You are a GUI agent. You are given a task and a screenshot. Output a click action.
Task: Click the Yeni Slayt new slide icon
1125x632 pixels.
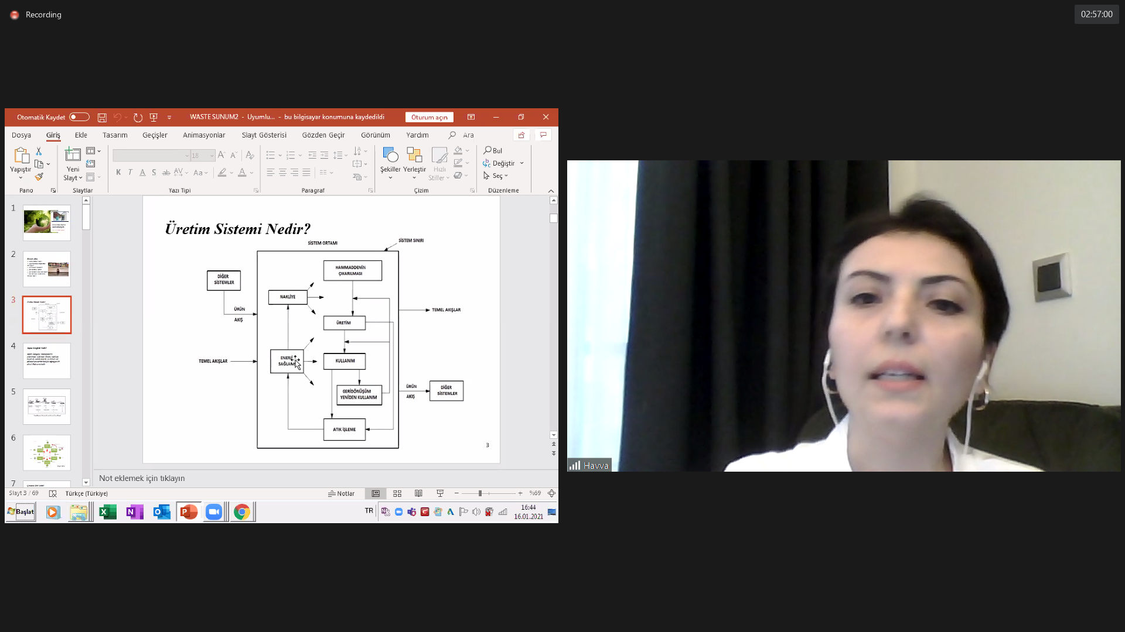[73, 154]
